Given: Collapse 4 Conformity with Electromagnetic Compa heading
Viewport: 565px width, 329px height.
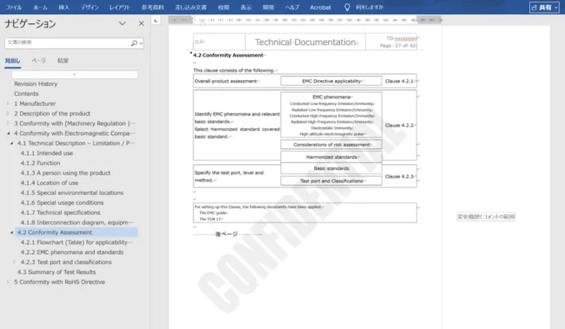Looking at the screenshot, I should 8,133.
